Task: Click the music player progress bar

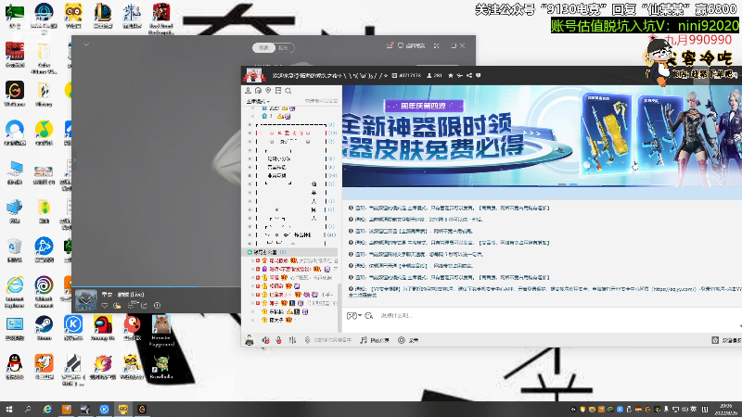Action: click(156, 286)
